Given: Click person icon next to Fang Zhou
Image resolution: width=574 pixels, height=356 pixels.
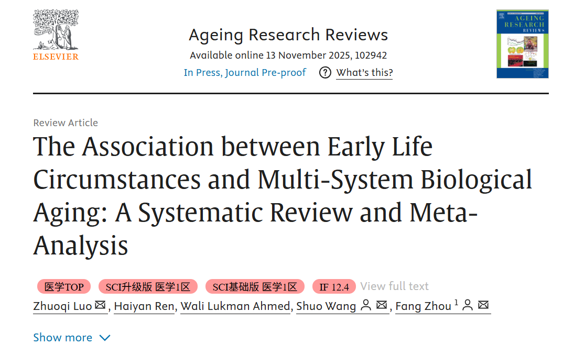Looking at the screenshot, I should pos(468,305).
